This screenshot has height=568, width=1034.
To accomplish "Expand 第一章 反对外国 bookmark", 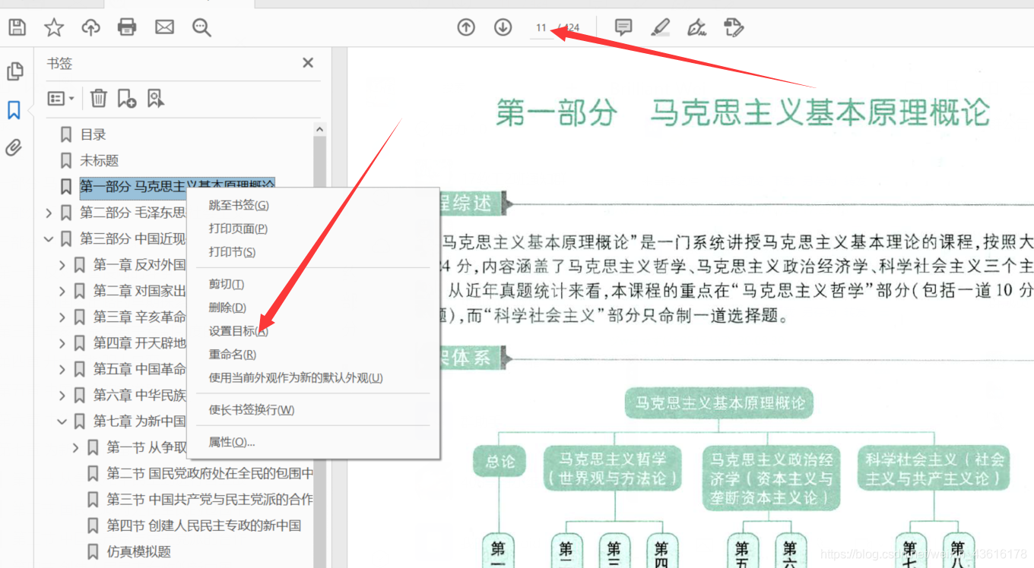I will (x=62, y=265).
